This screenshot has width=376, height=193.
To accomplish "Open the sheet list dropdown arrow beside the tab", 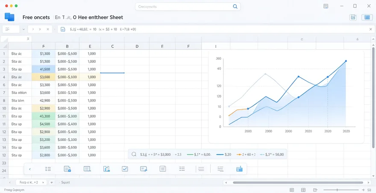I will (52, 182).
